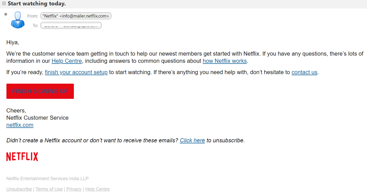Click the grey status dot beside avatar
The image size is (367, 192).
click(6, 14)
